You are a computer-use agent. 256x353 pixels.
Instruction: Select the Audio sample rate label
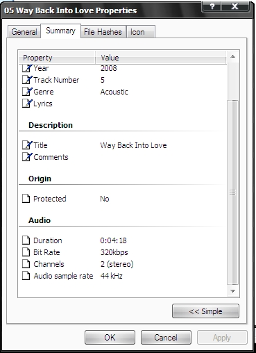pos(63,276)
